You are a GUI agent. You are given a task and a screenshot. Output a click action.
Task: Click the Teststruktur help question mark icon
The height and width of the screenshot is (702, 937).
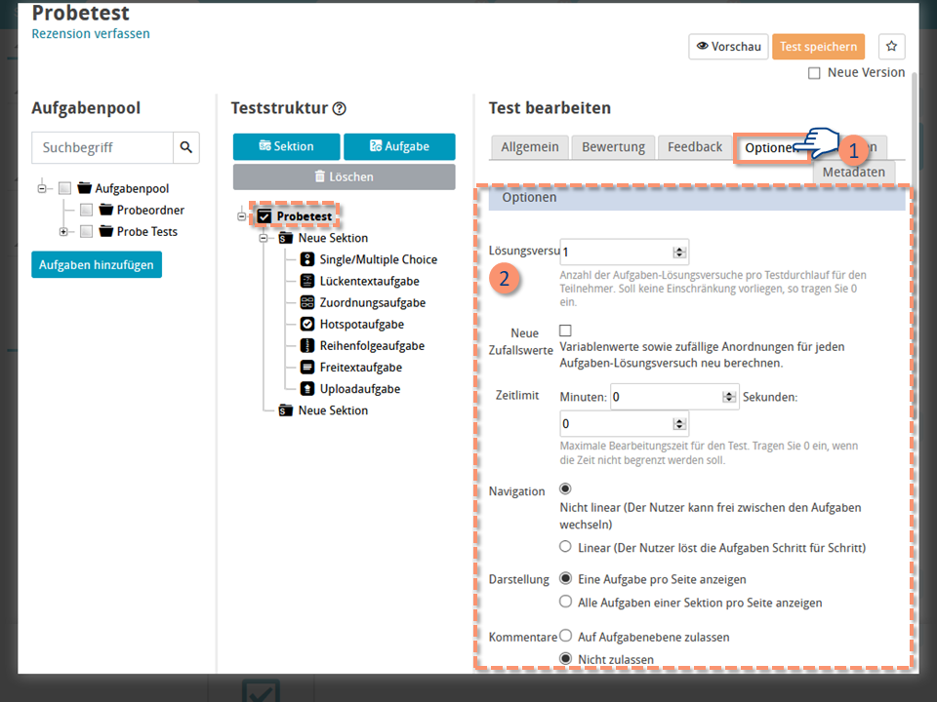pos(339,109)
